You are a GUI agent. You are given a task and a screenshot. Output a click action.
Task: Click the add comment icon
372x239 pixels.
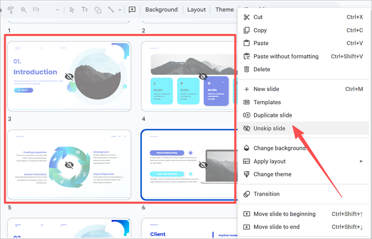click(132, 10)
